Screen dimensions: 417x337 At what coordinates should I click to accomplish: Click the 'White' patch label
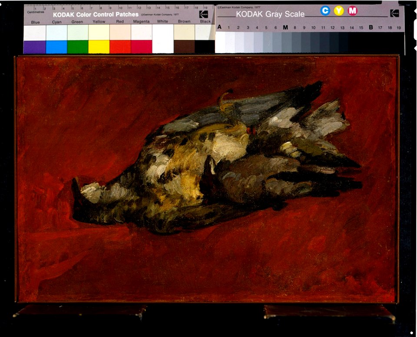click(162, 21)
